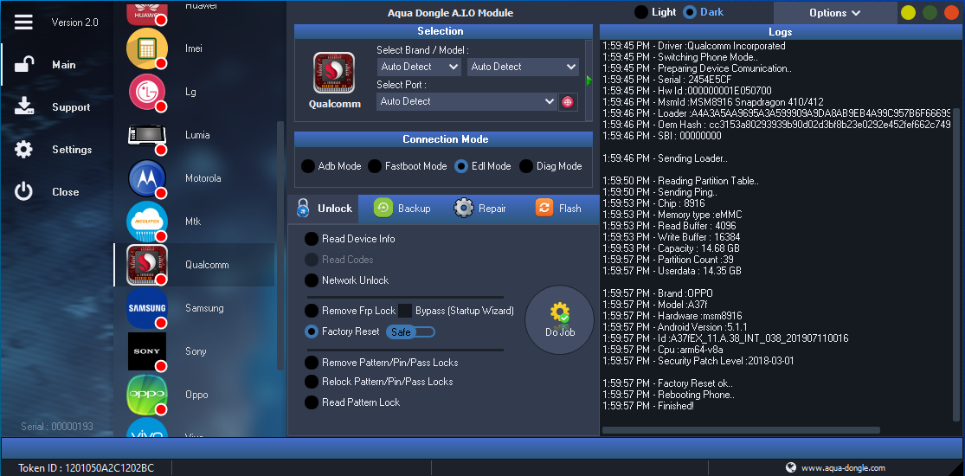Select the LG brand icon
965x476 pixels.
pyautogui.click(x=146, y=92)
